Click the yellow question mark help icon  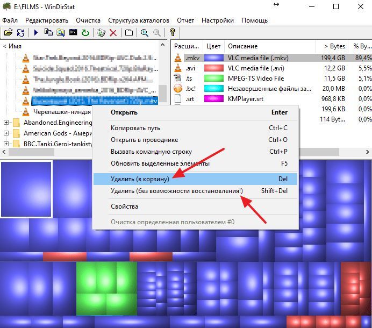(x=173, y=32)
